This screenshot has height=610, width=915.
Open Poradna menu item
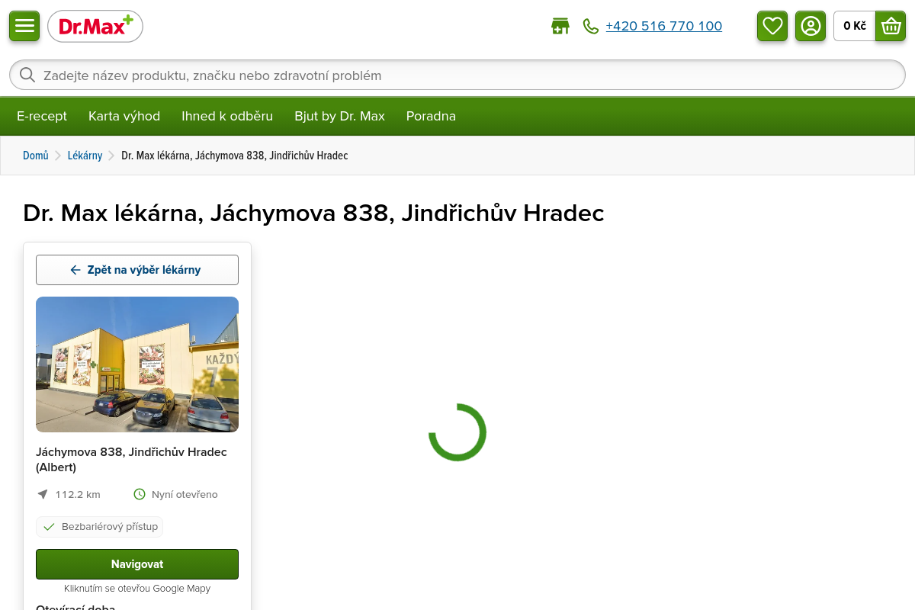431,116
